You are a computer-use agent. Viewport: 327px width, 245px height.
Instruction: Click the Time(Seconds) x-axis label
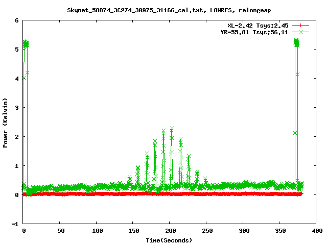point(169,240)
